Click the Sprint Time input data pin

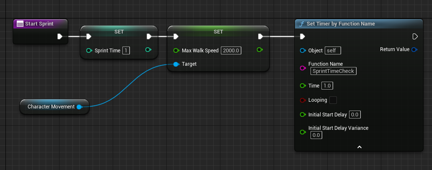tap(89, 50)
